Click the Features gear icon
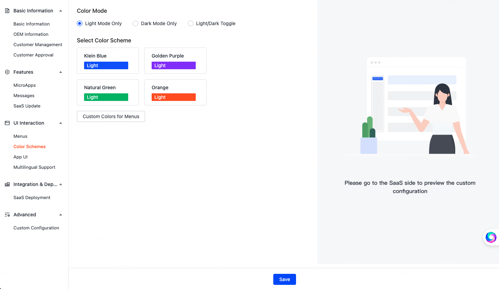 tap(7, 72)
